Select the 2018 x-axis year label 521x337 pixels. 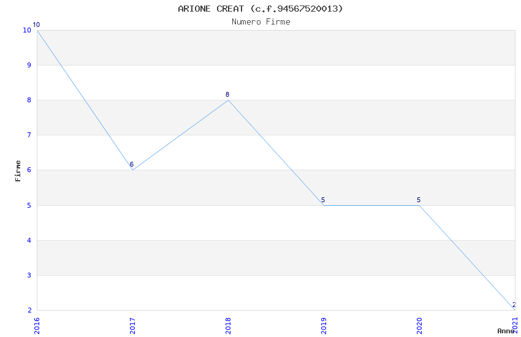coord(228,325)
